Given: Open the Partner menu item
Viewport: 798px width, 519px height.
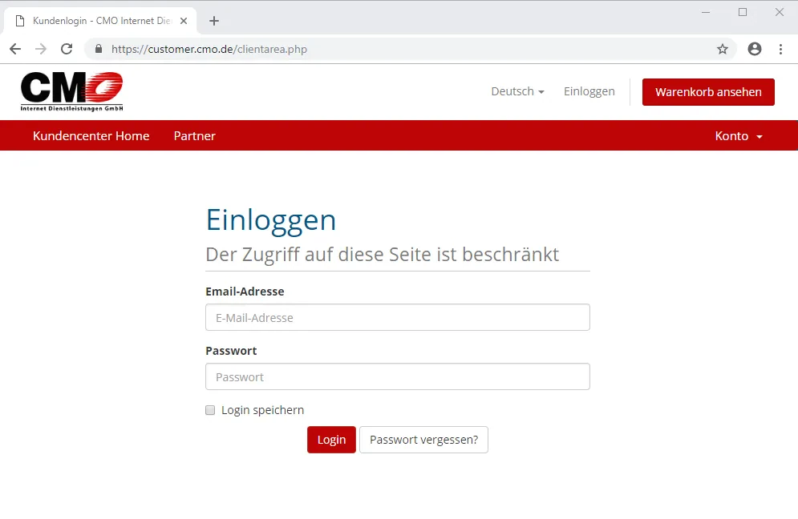Looking at the screenshot, I should pyautogui.click(x=194, y=135).
